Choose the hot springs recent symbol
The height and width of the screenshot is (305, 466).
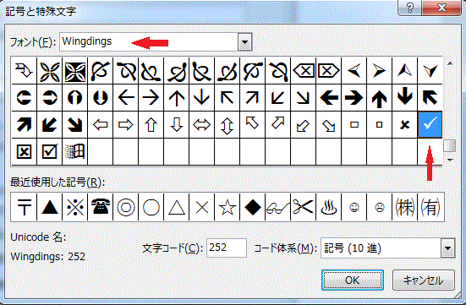pyautogui.click(x=329, y=207)
